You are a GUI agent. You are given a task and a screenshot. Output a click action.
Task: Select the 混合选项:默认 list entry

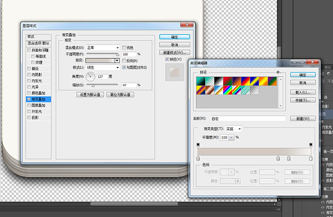point(38,43)
